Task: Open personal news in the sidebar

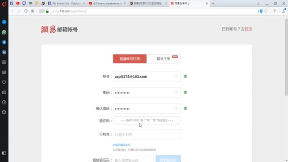Action: [4, 92]
